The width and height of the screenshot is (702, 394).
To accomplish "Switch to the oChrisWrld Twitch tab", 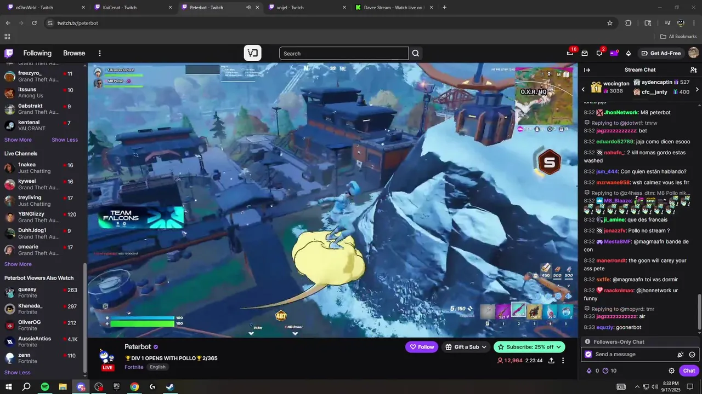I will 46,8.
